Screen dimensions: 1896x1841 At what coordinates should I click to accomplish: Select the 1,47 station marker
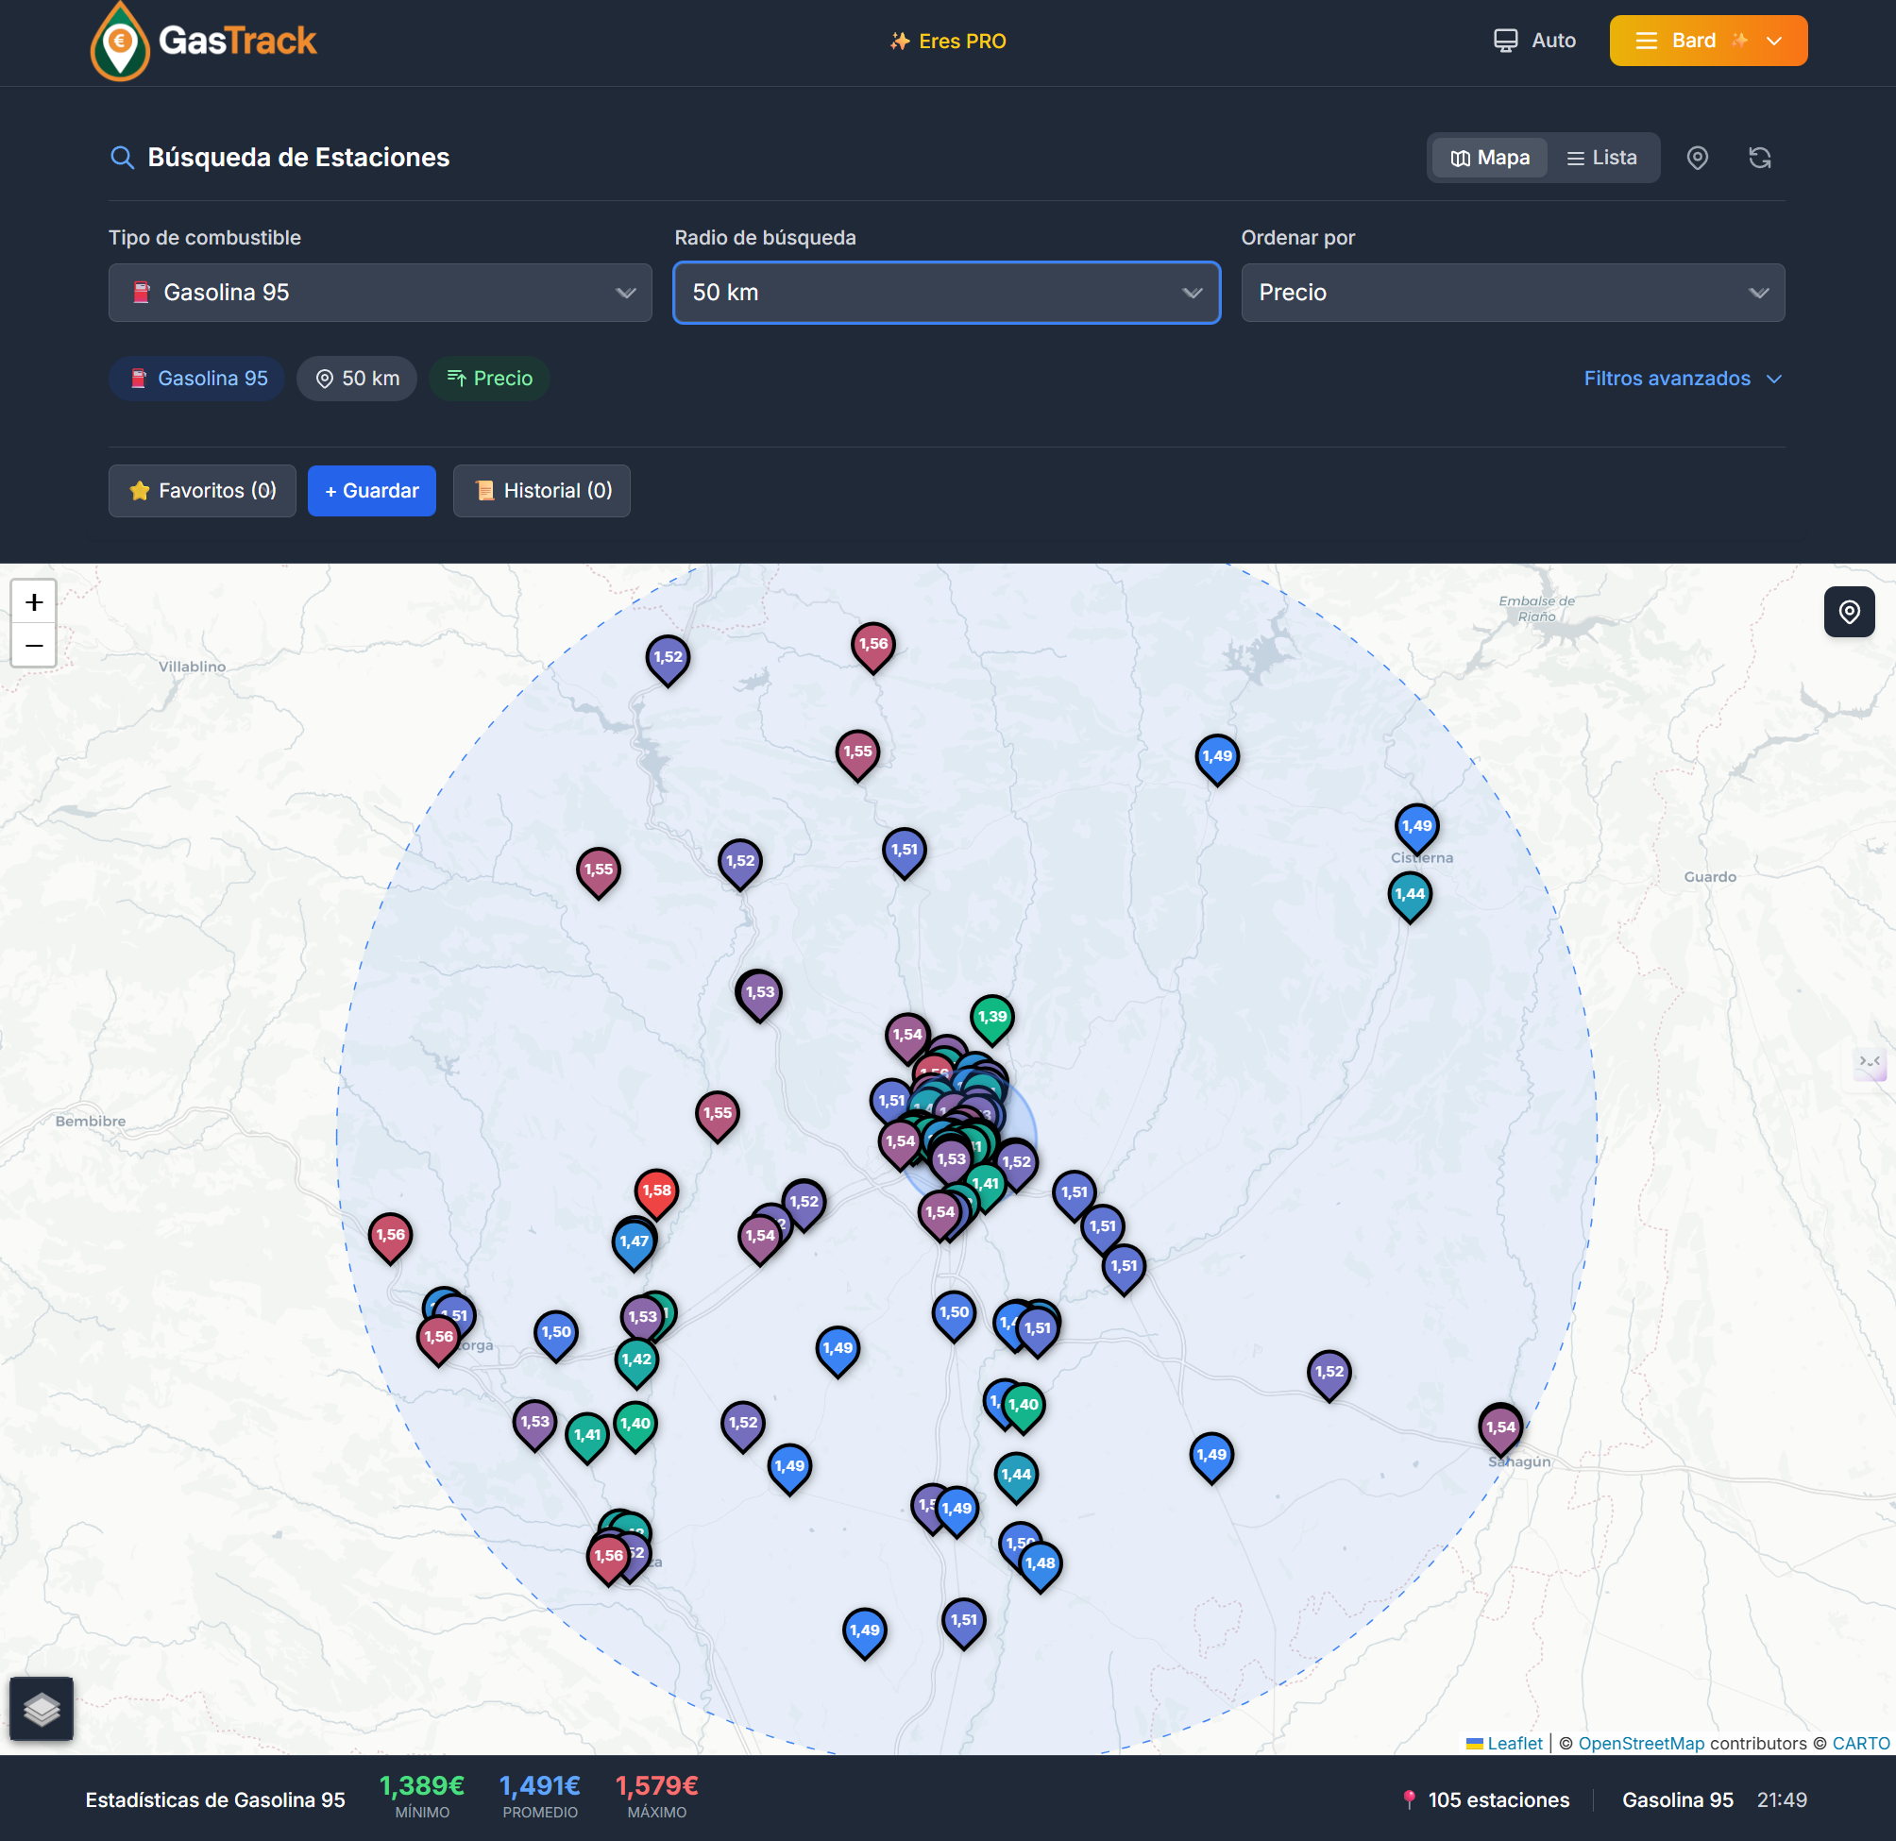635,1244
